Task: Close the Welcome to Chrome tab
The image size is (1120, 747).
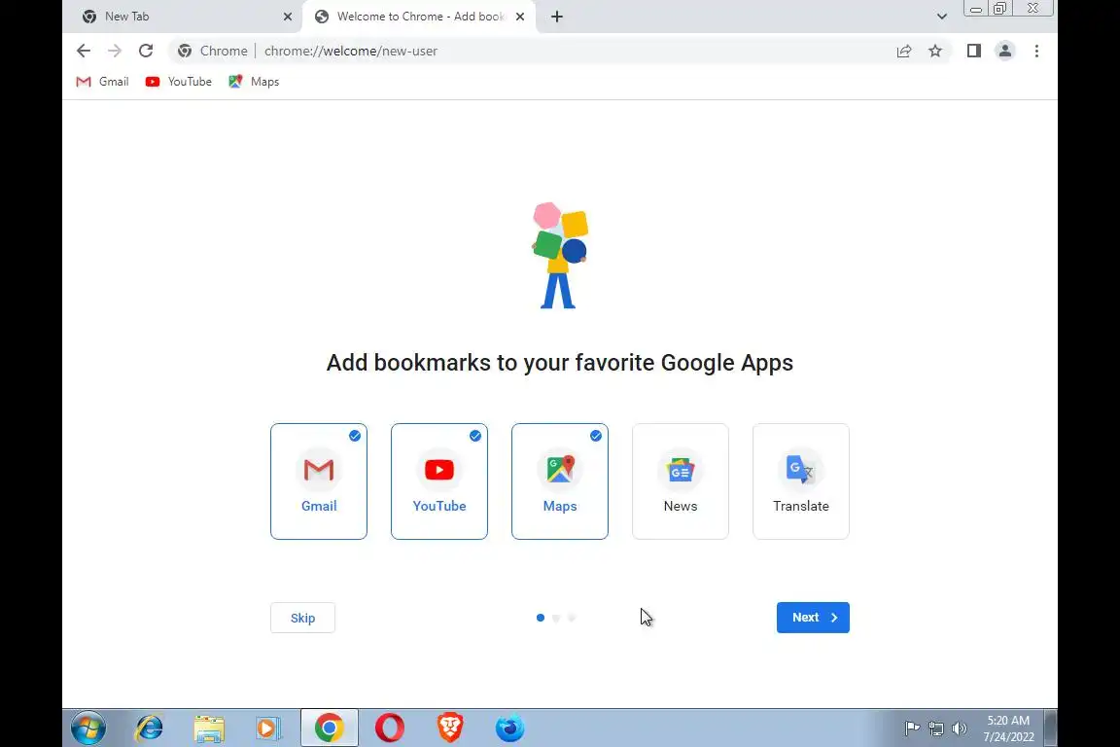Action: [520, 17]
